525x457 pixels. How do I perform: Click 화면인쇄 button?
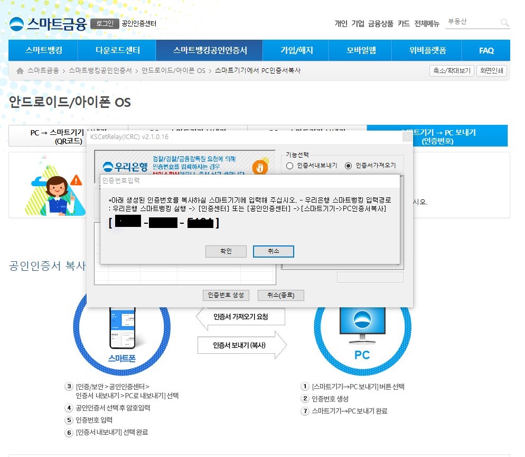click(492, 71)
